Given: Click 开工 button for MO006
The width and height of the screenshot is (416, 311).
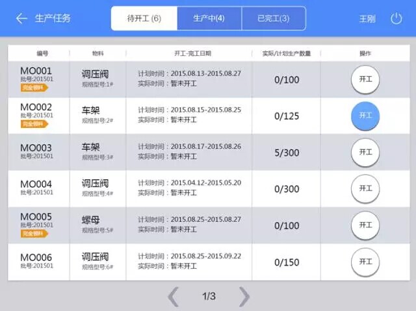Looking at the screenshot, I should [x=365, y=262].
